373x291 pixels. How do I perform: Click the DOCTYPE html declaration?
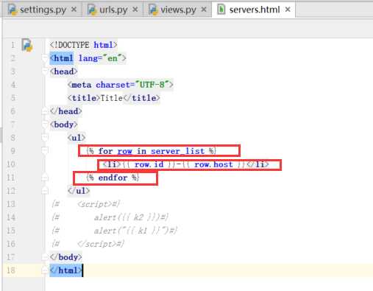pyautogui.click(x=83, y=45)
